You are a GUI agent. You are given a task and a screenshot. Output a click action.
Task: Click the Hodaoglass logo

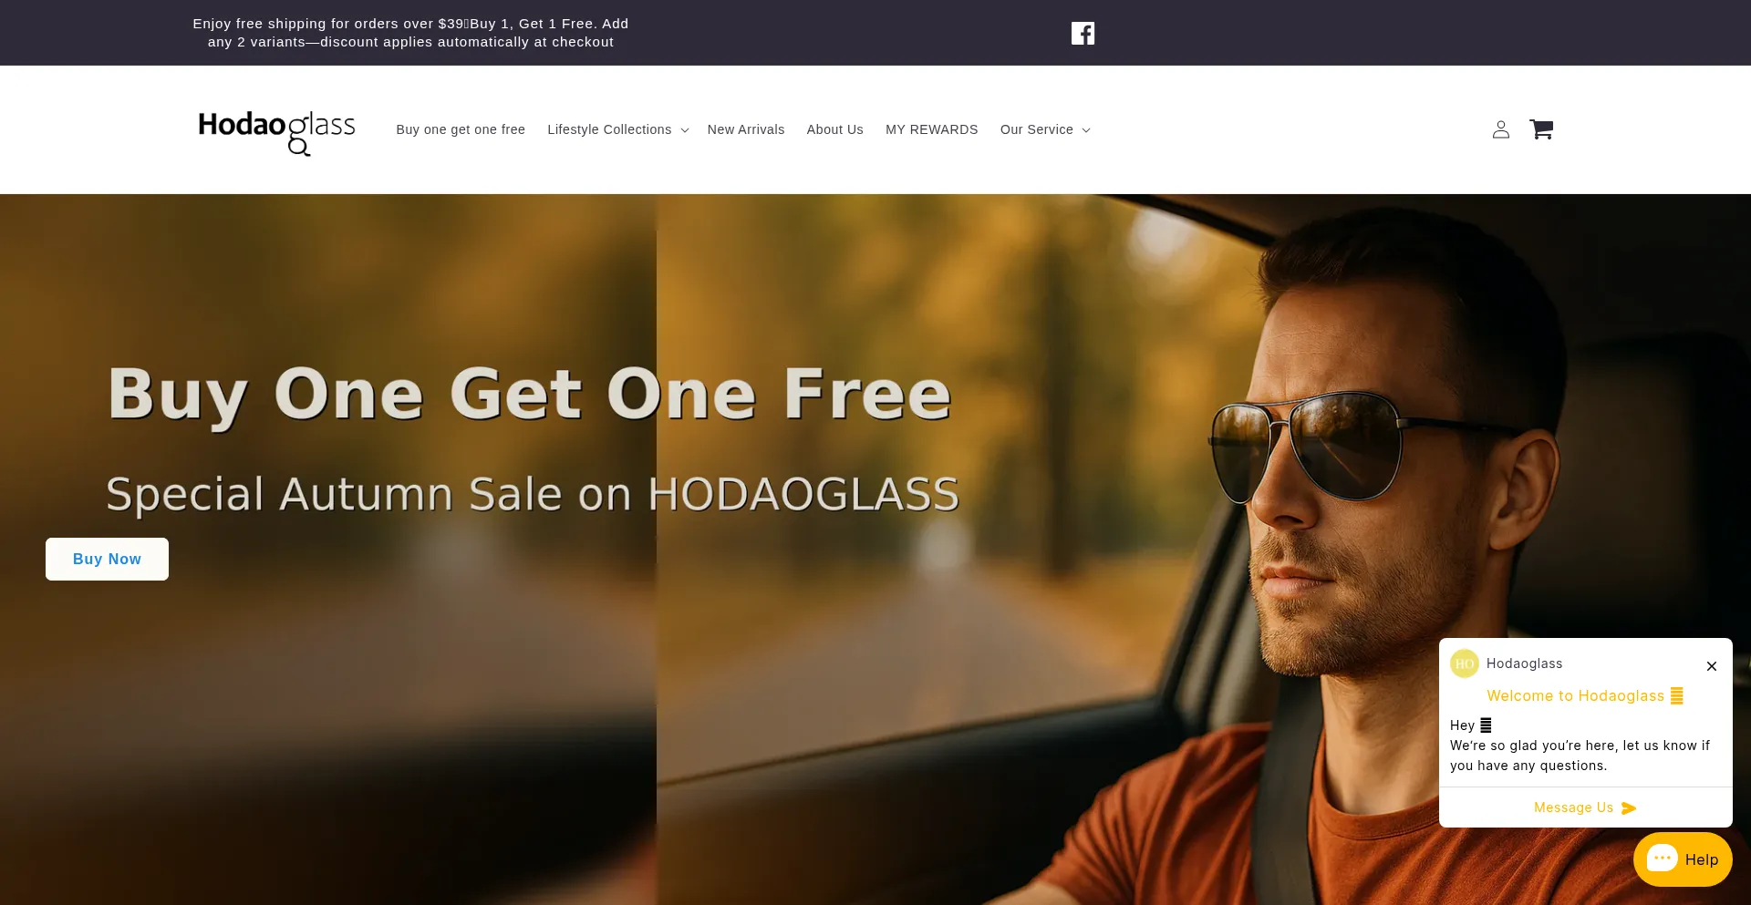[277, 132]
